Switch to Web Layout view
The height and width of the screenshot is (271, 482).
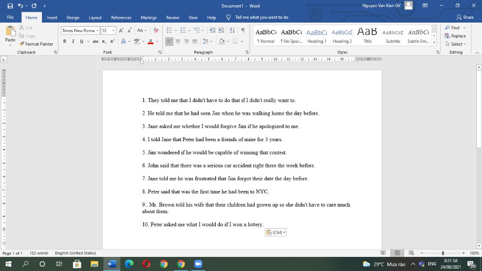[411, 253]
